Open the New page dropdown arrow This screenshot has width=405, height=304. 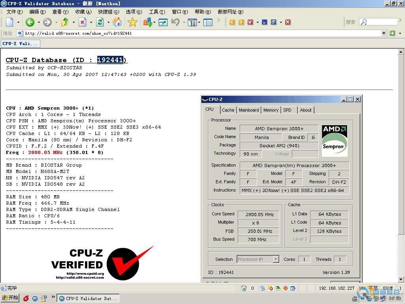pyautogui.click(x=18, y=23)
